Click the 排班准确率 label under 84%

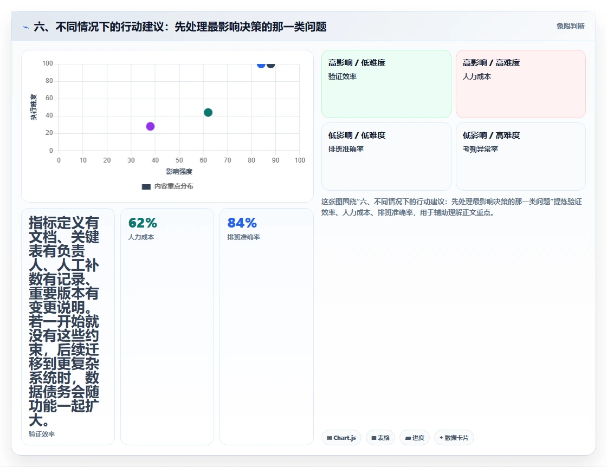tap(243, 237)
